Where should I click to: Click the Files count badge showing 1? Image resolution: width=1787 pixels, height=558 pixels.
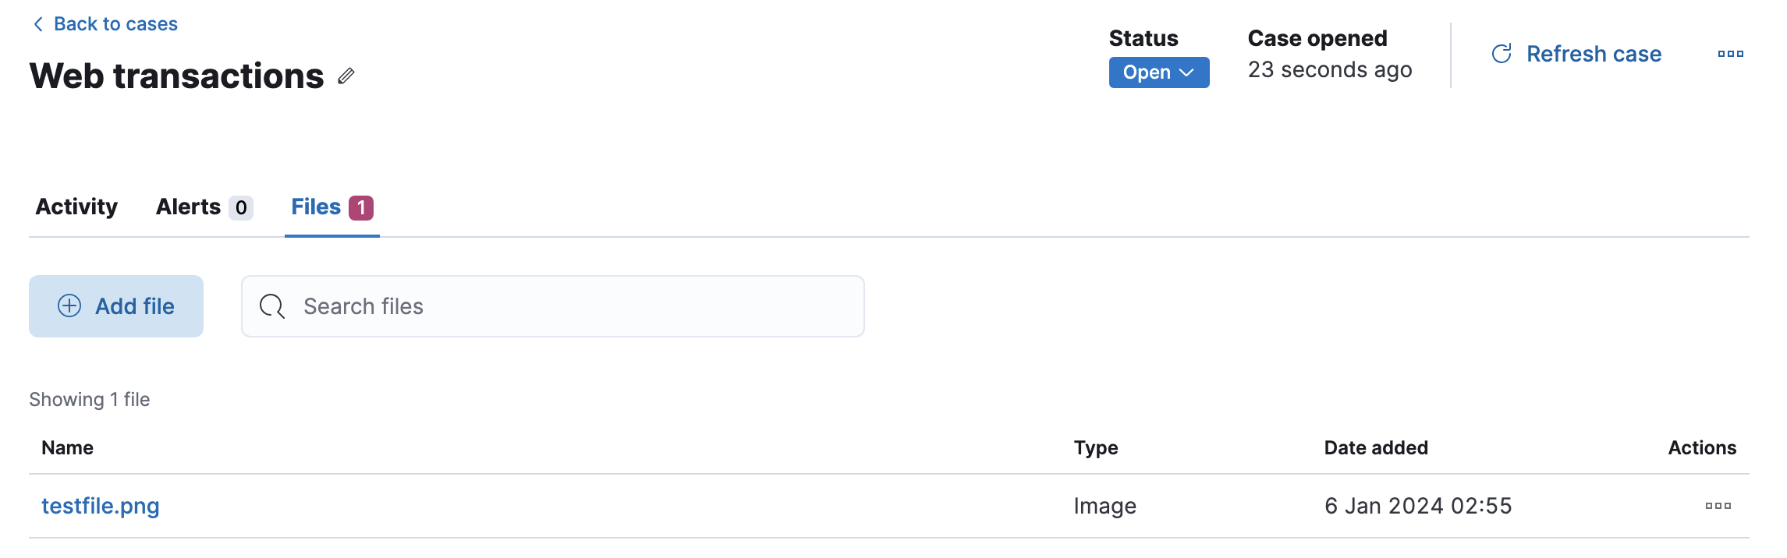point(360,207)
